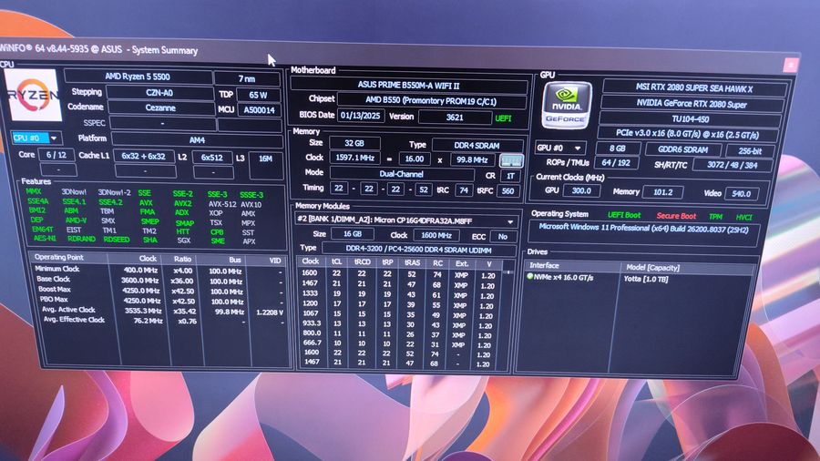
Task: Click the PCIe v3.0 x16 link field
Action: tap(687, 134)
